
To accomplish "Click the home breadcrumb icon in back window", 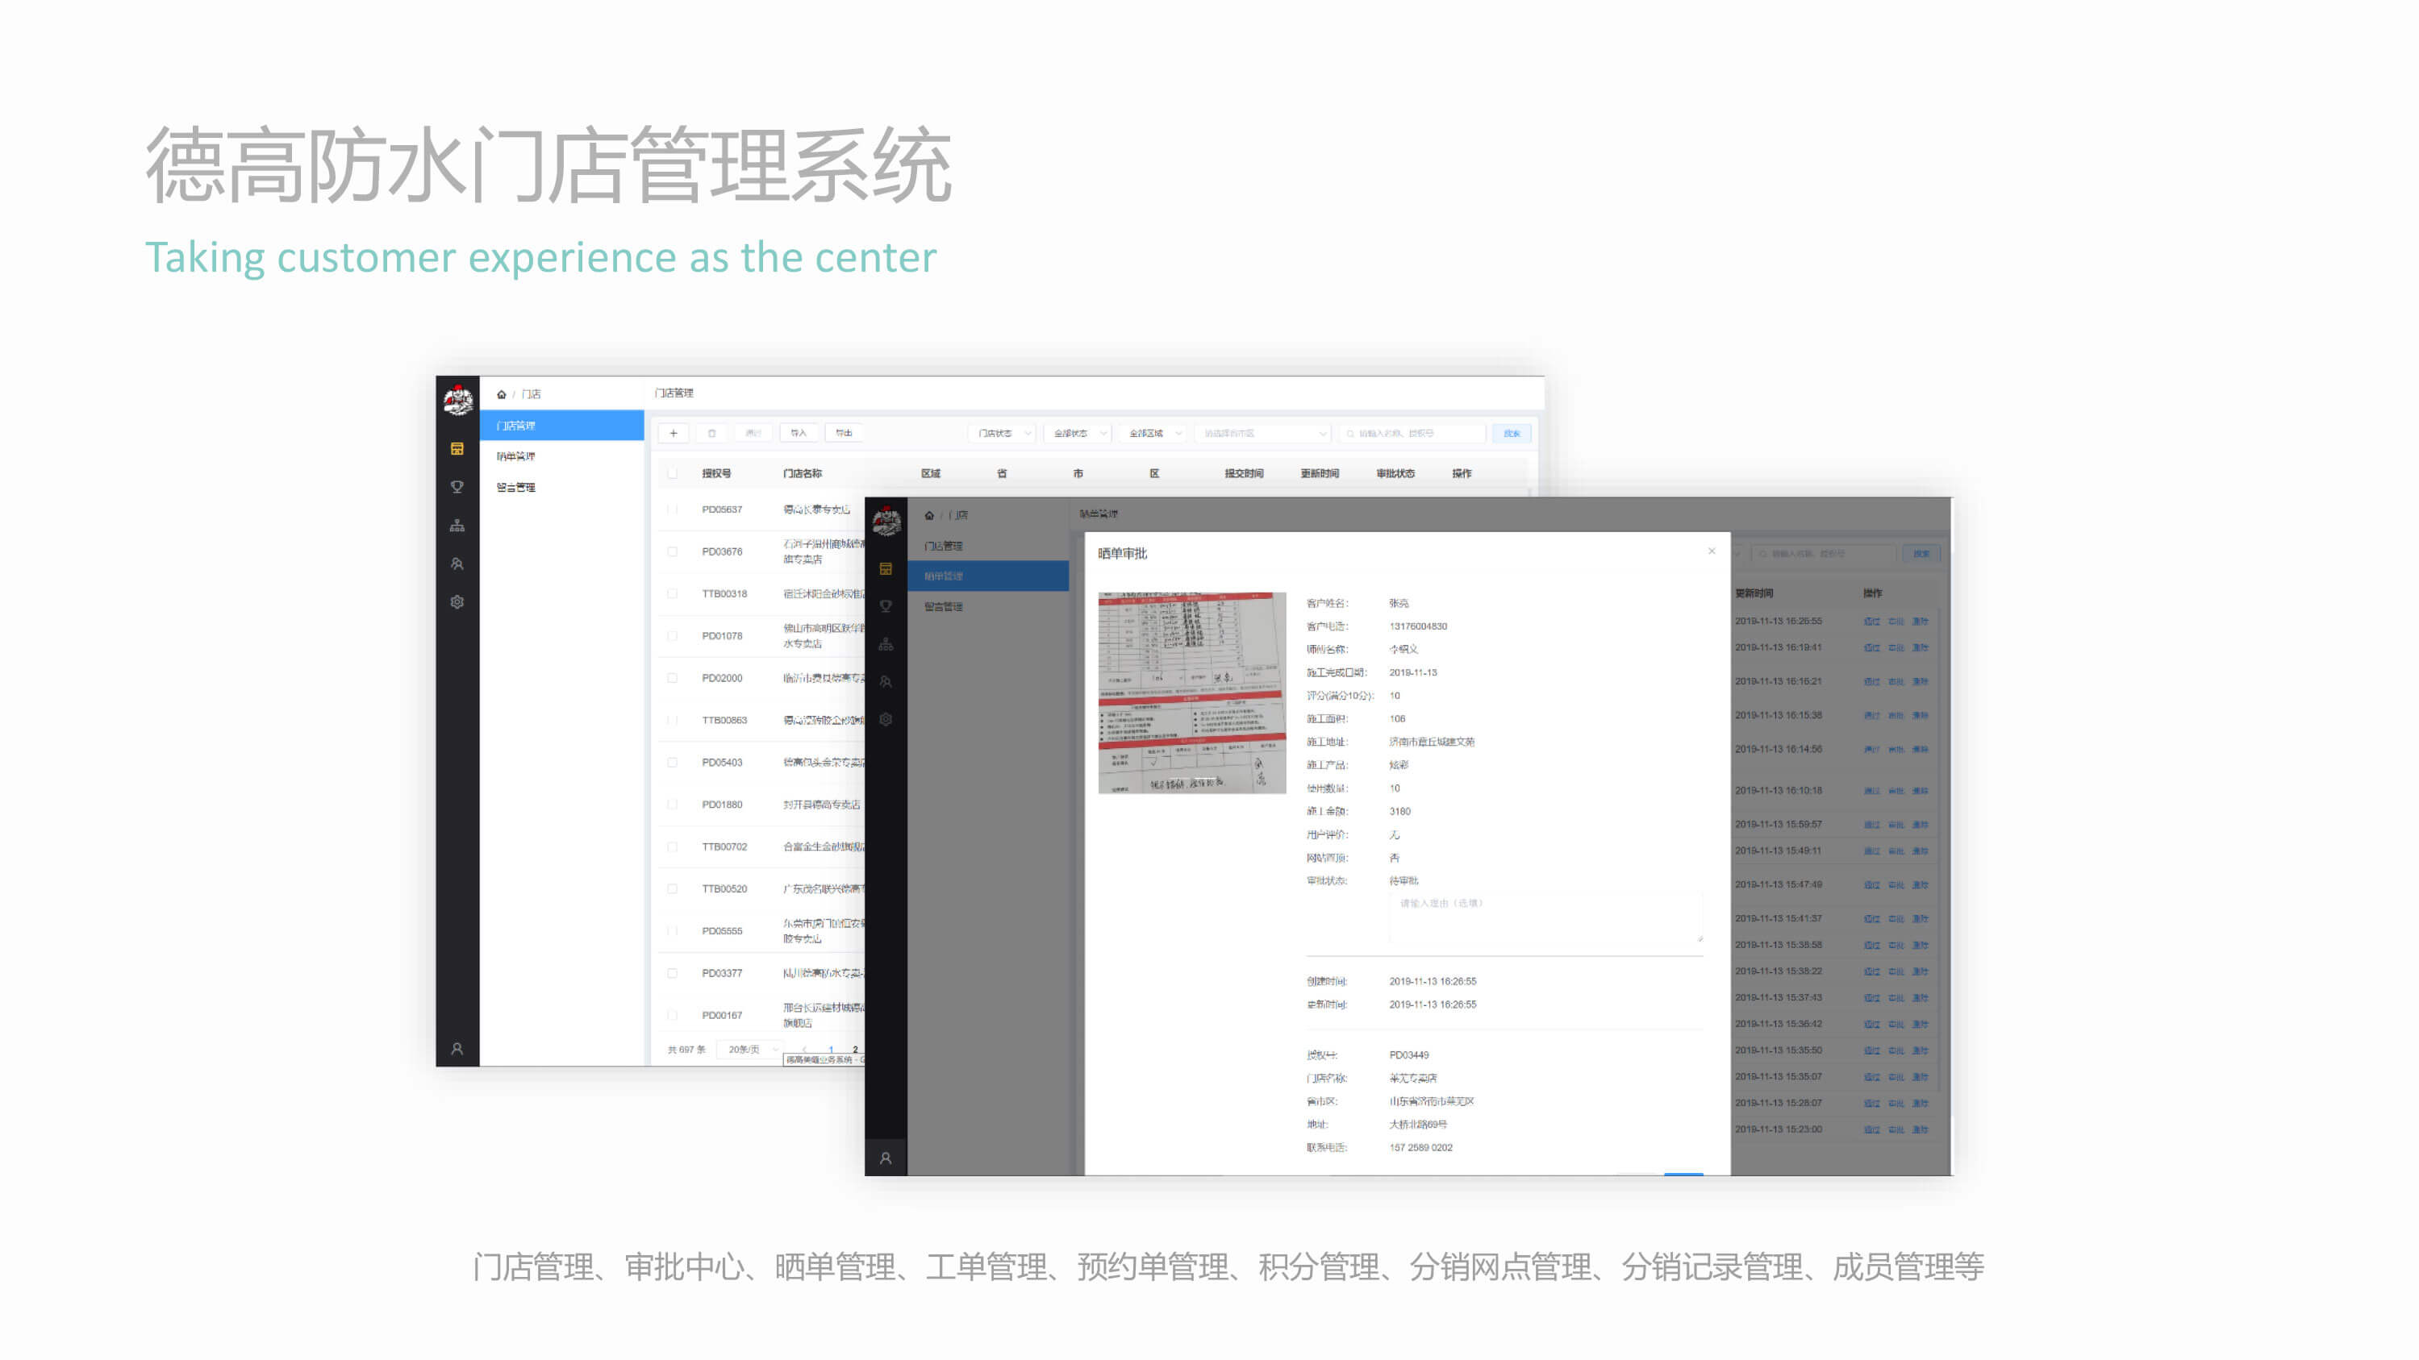I will [502, 394].
